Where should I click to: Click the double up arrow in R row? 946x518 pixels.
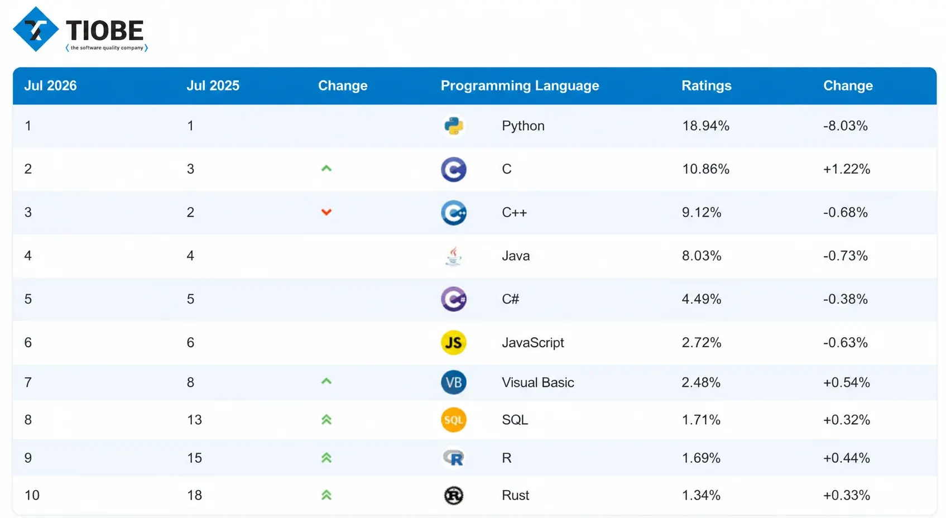point(326,458)
